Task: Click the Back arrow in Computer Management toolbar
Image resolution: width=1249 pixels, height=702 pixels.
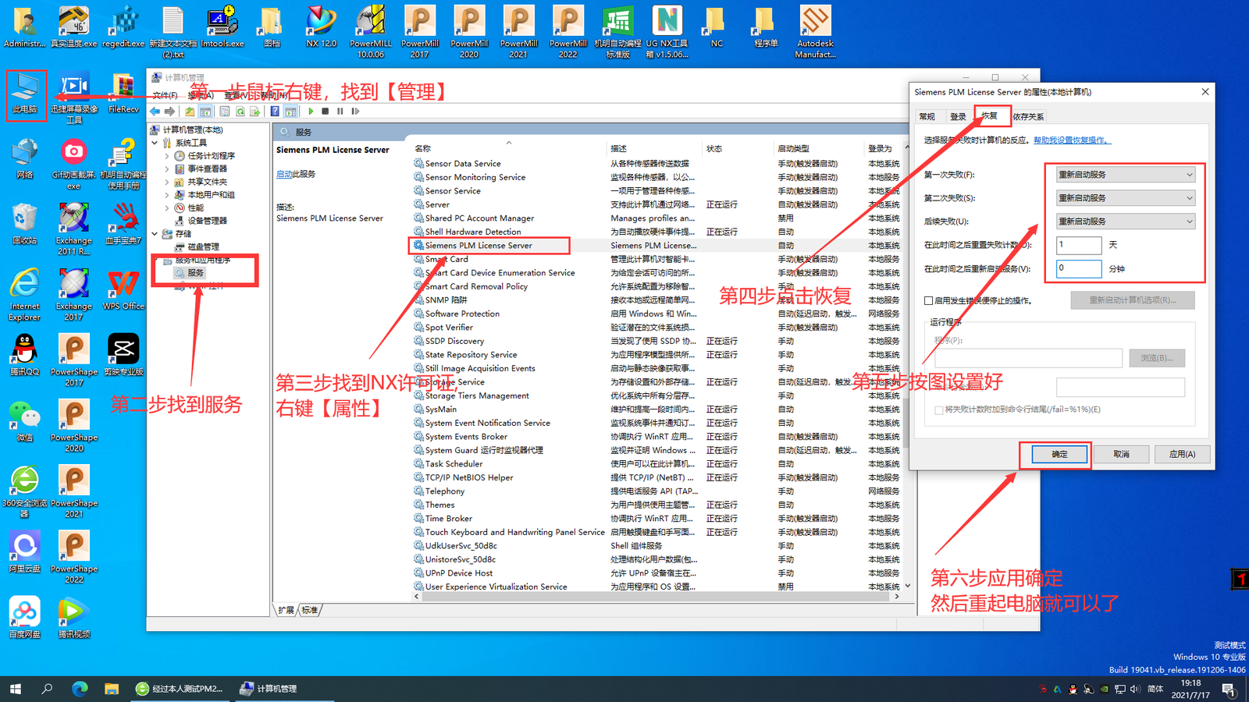Action: click(155, 112)
